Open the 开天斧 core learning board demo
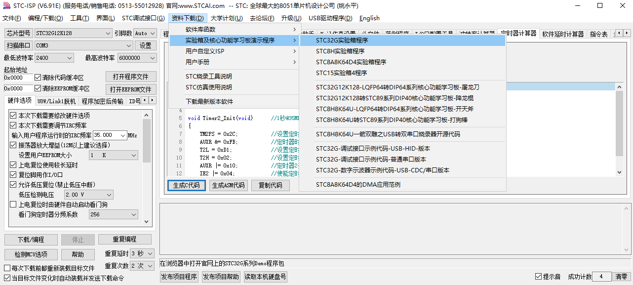633x285 pixels. click(x=402, y=109)
